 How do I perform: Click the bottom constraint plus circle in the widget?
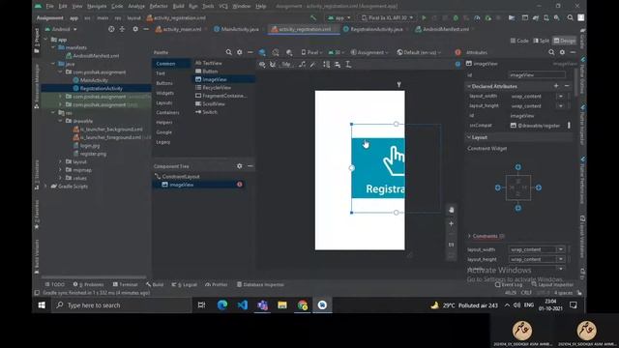(x=518, y=208)
